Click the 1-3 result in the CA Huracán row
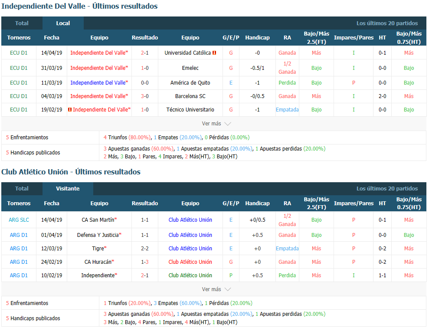Screen dimensions: 429x328 145,262
